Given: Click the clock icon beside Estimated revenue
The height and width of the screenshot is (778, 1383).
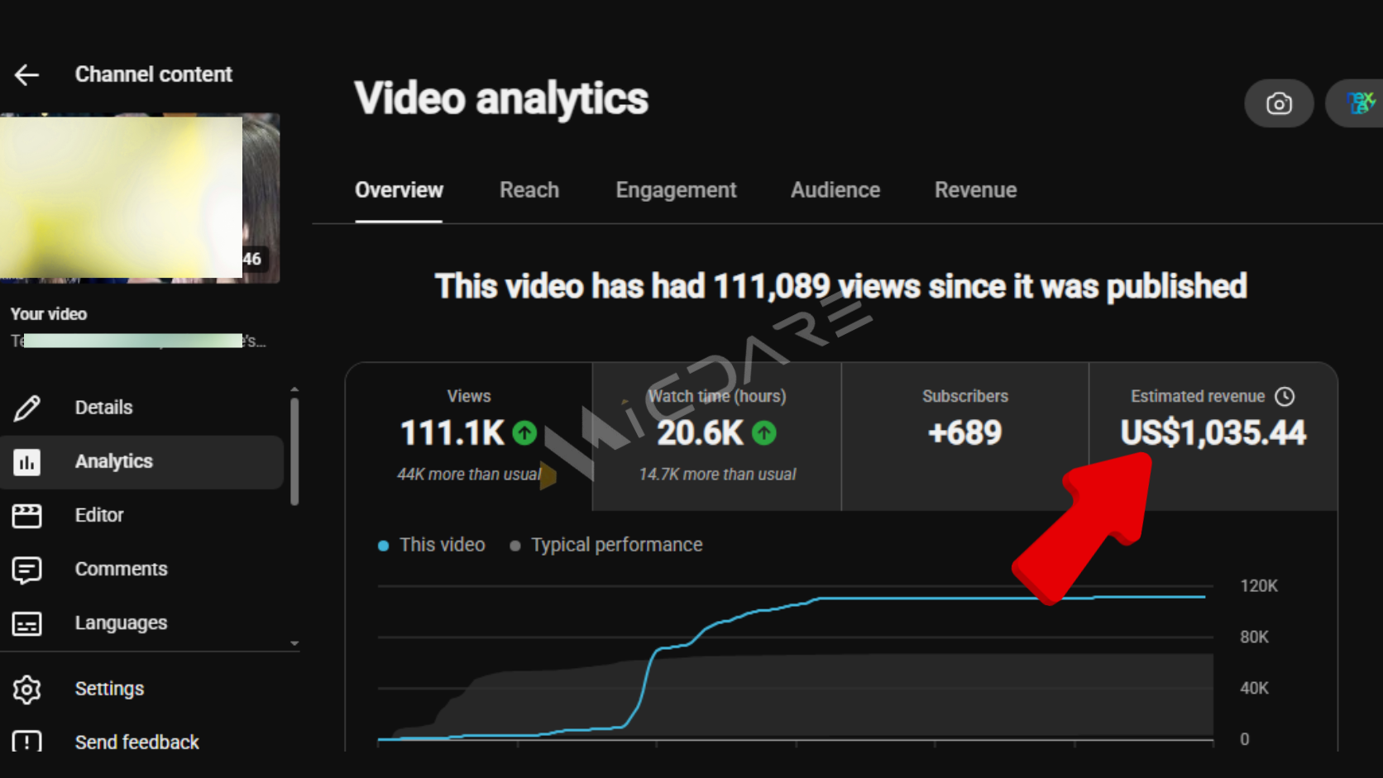Looking at the screenshot, I should coord(1285,396).
